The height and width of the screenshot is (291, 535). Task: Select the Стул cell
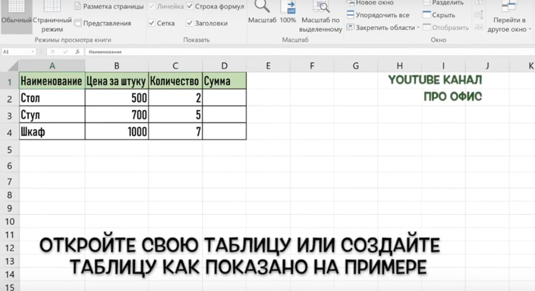coord(52,114)
